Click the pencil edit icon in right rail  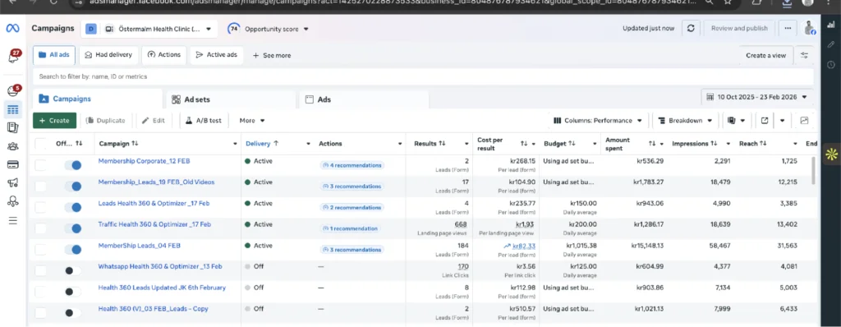click(831, 44)
